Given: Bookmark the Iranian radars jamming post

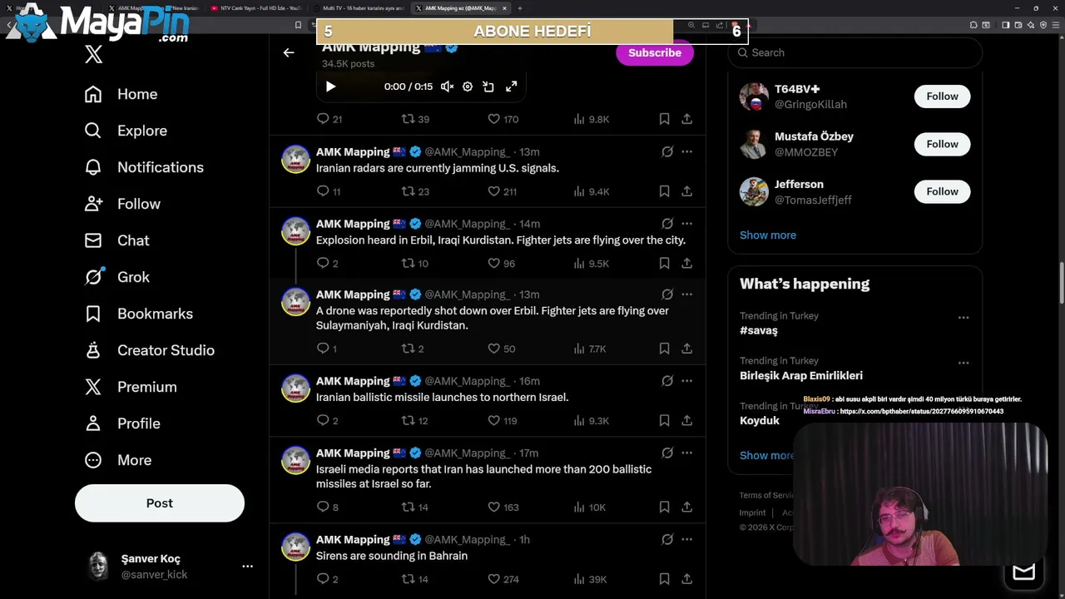Looking at the screenshot, I should (664, 191).
